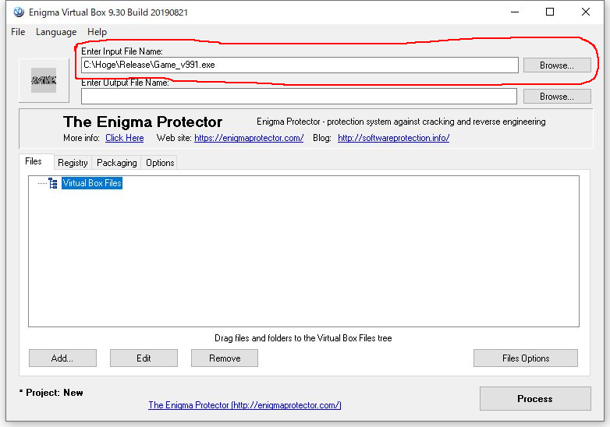
Task: Click the 'The Enigma Protector' banner heading
Action: tap(143, 122)
